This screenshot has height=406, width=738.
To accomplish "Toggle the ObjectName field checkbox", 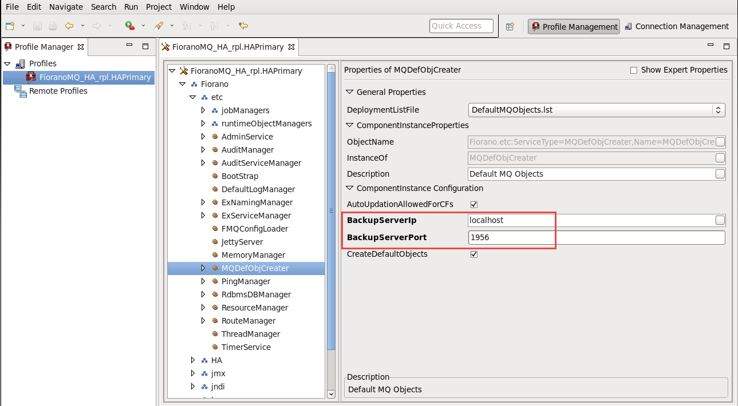I will 720,142.
